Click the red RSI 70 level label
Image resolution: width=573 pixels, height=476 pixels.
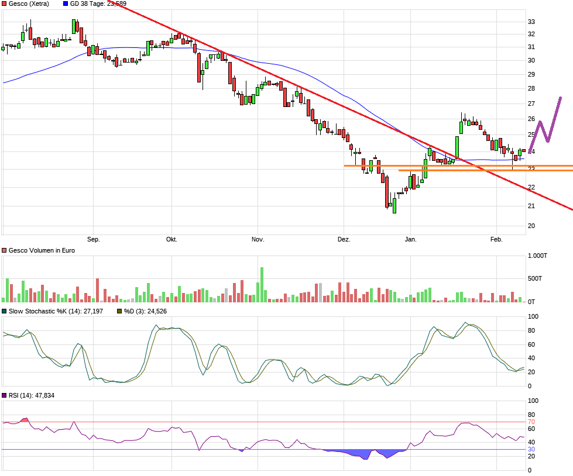point(531,422)
